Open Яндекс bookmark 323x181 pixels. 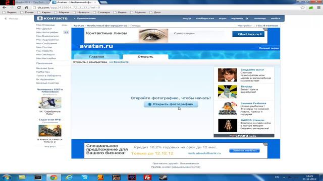[x=10, y=12]
